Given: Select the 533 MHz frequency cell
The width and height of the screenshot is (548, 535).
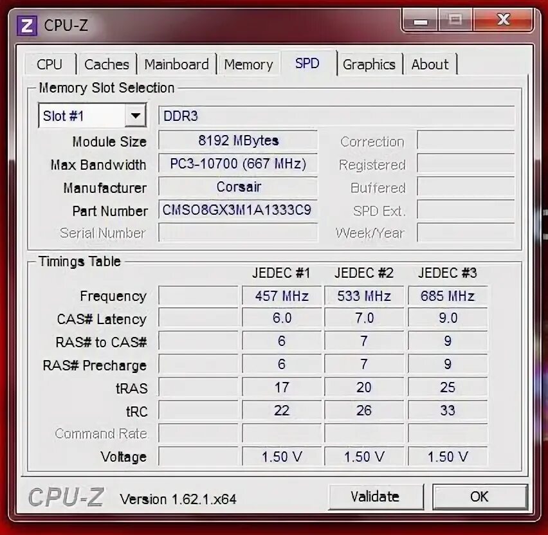Looking at the screenshot, I should click(x=364, y=296).
